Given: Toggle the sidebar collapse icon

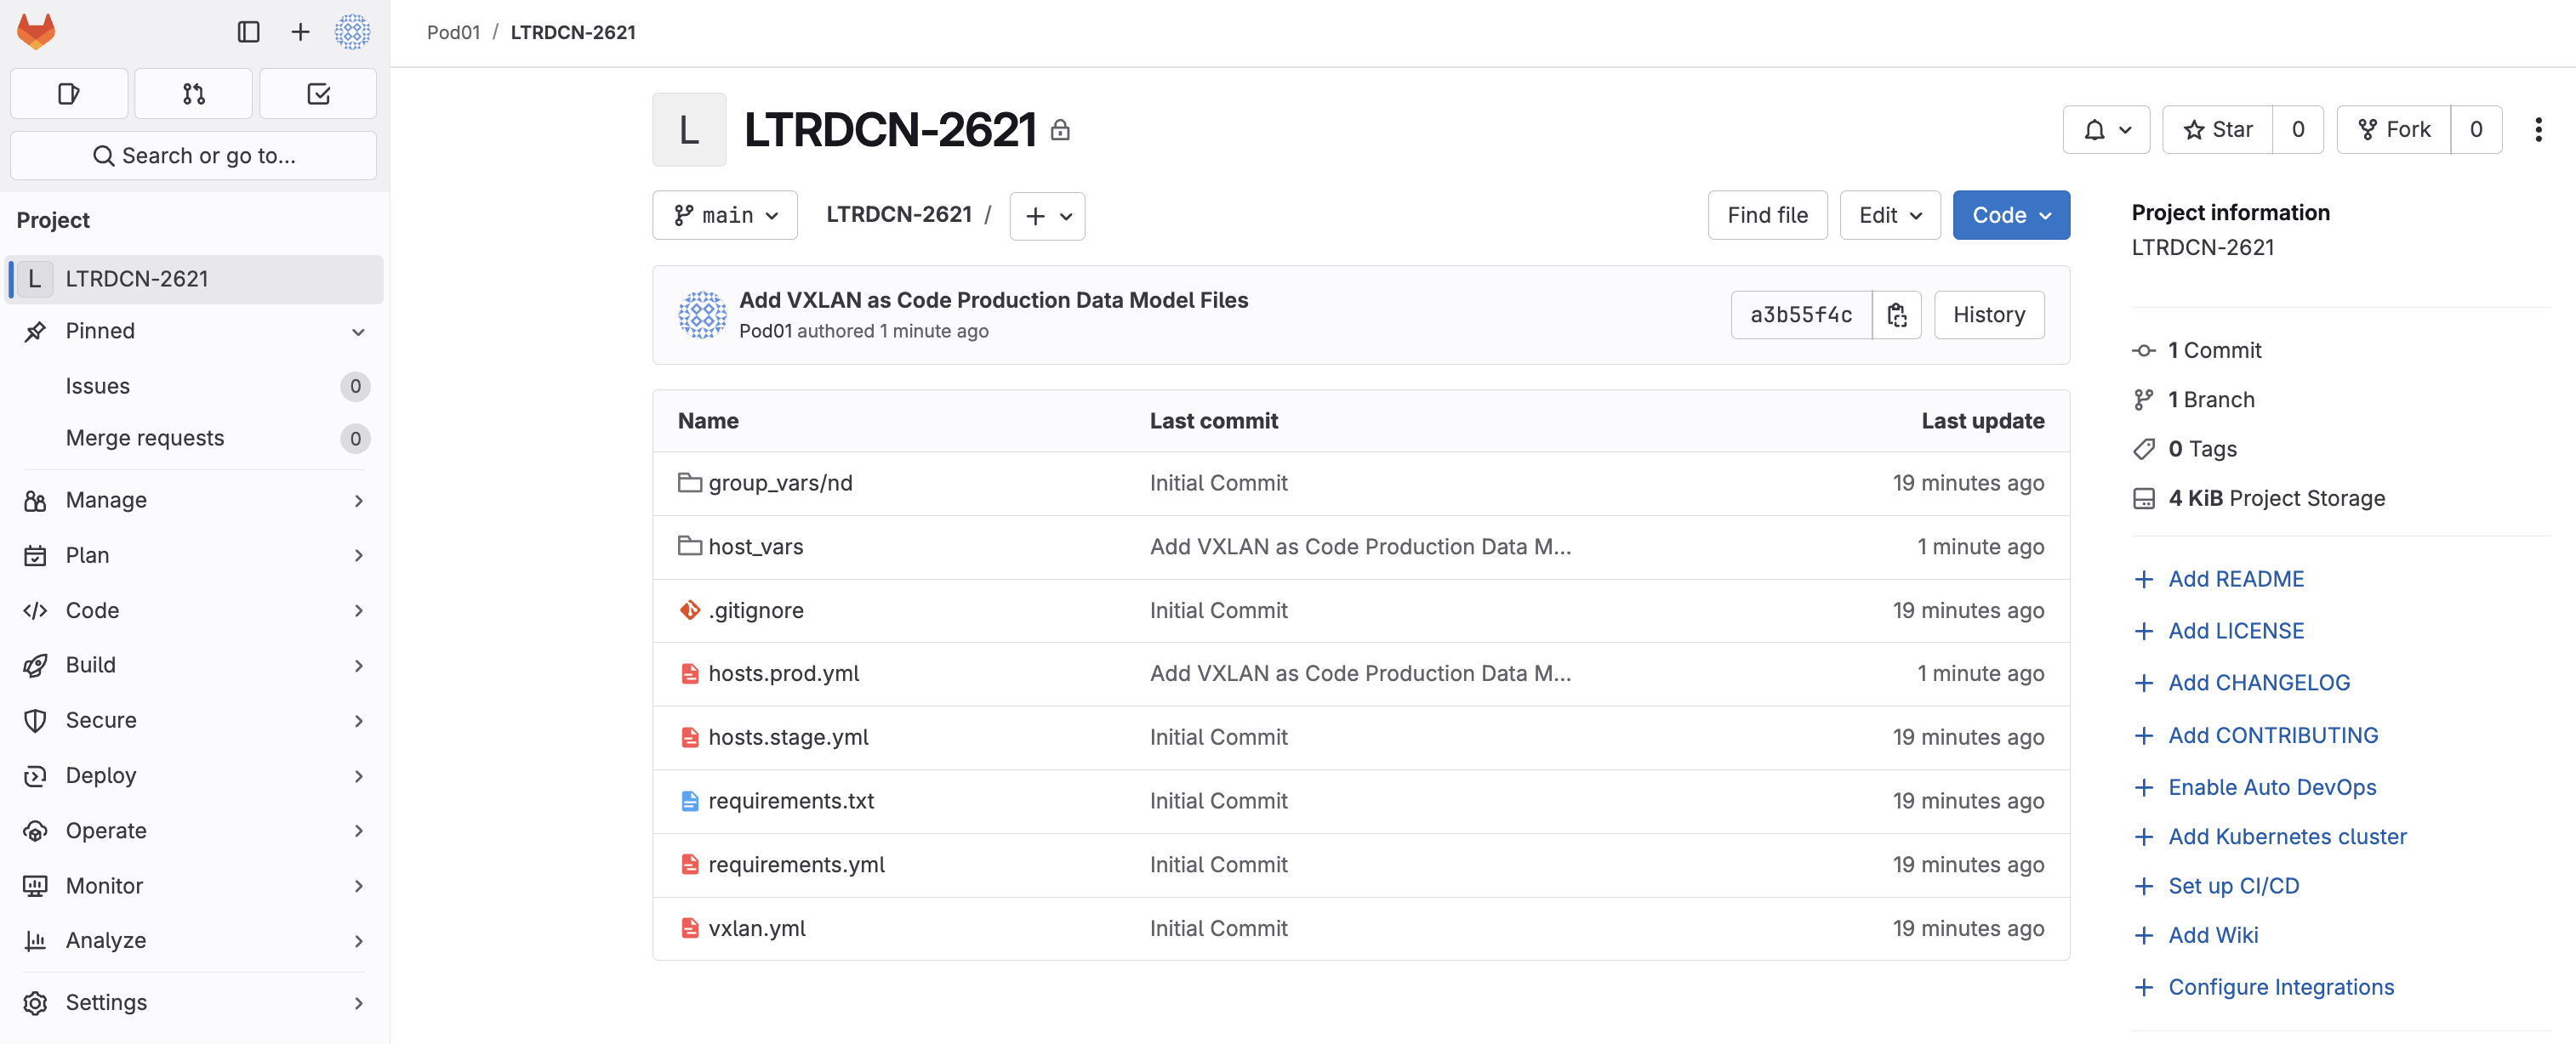Looking at the screenshot, I should click(248, 32).
